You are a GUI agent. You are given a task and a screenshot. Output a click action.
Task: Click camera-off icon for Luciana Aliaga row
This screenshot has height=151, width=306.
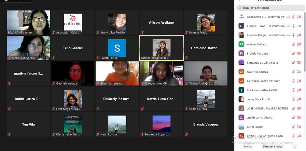(x=299, y=35)
